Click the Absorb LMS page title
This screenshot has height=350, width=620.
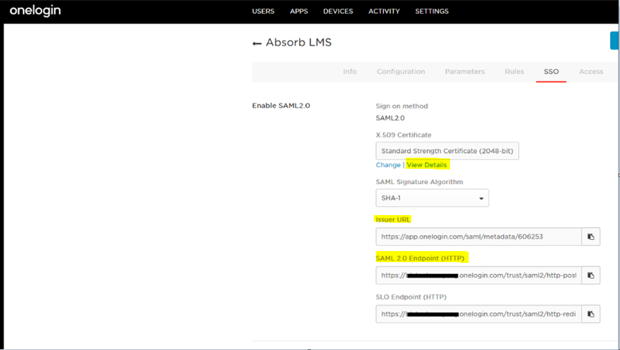[x=299, y=42]
